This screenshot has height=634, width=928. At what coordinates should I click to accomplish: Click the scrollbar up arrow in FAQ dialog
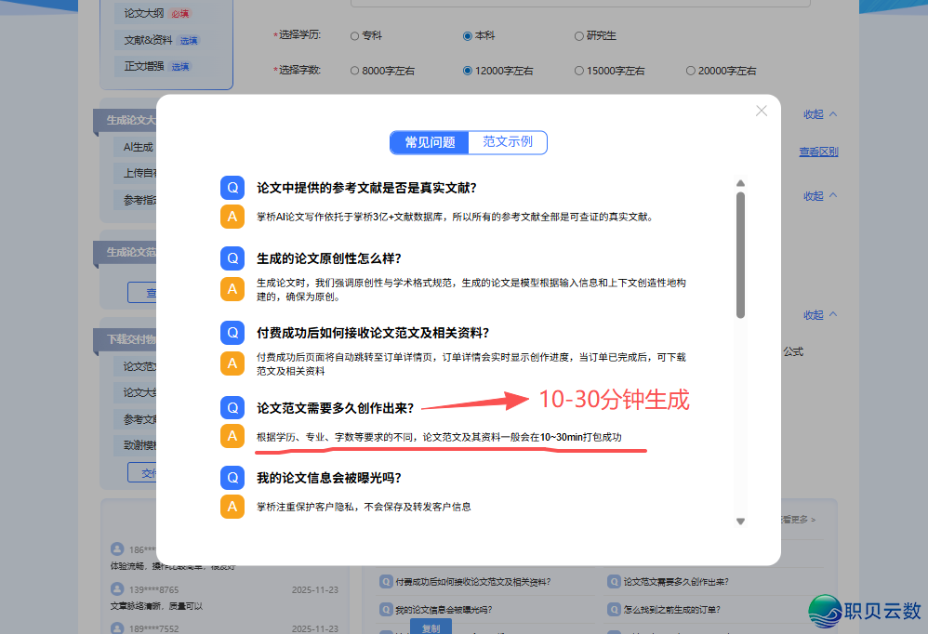[x=740, y=183]
